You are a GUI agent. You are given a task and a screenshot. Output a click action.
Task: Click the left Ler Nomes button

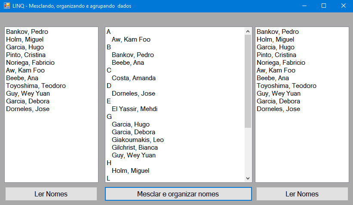click(51, 194)
